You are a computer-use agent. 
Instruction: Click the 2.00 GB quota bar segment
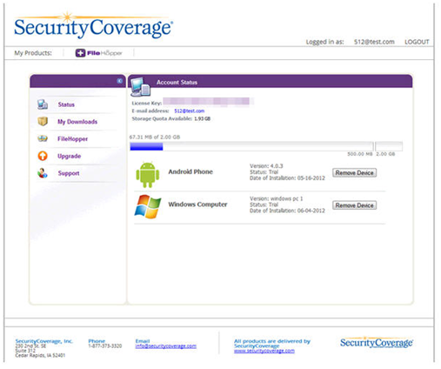[389, 146]
